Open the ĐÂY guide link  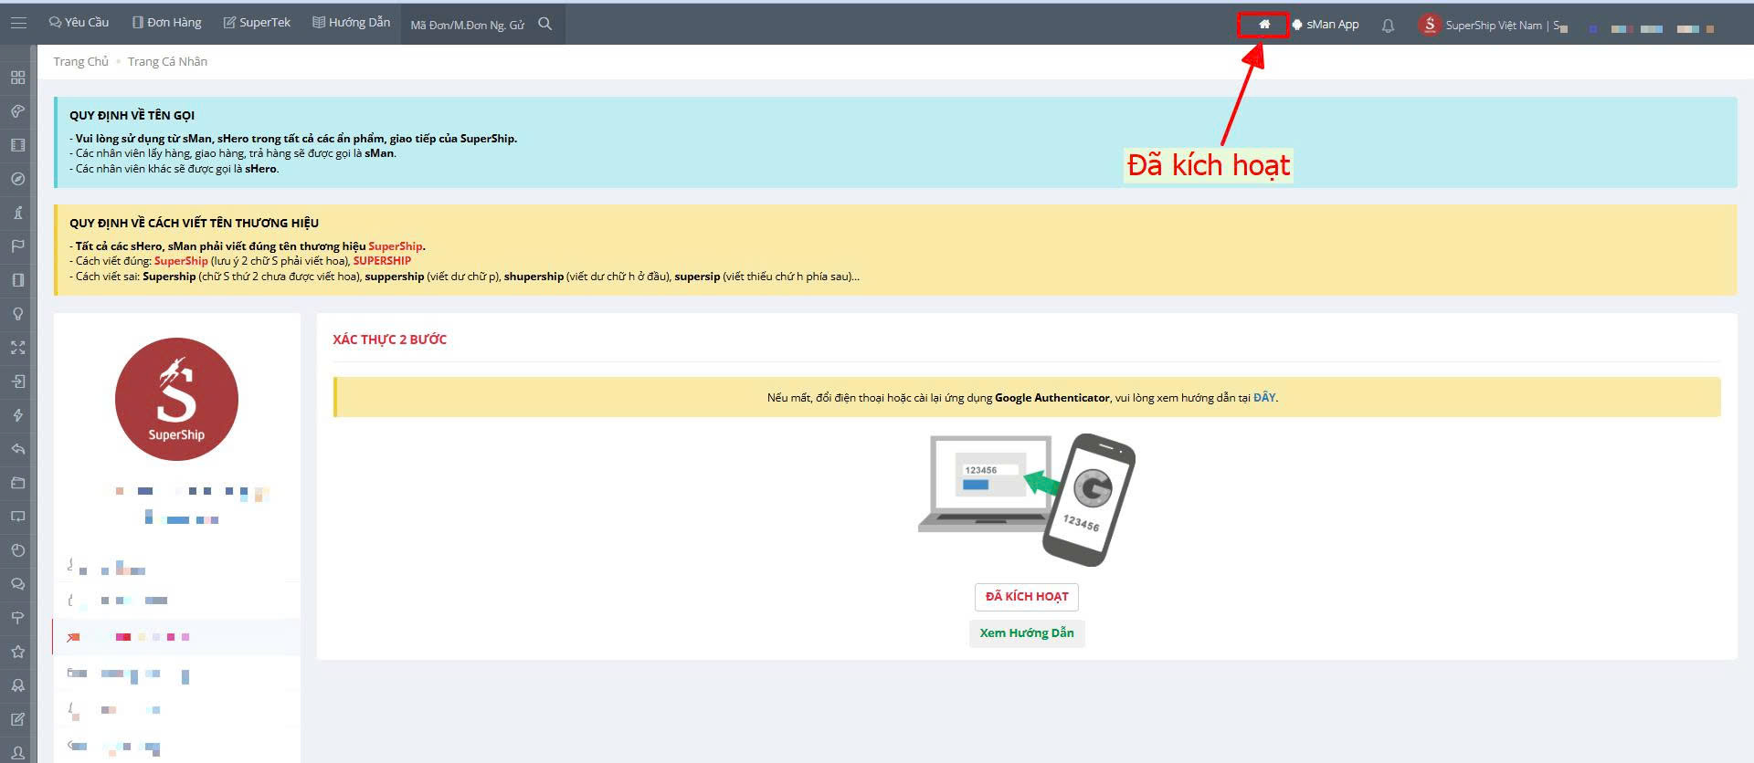click(x=1264, y=398)
